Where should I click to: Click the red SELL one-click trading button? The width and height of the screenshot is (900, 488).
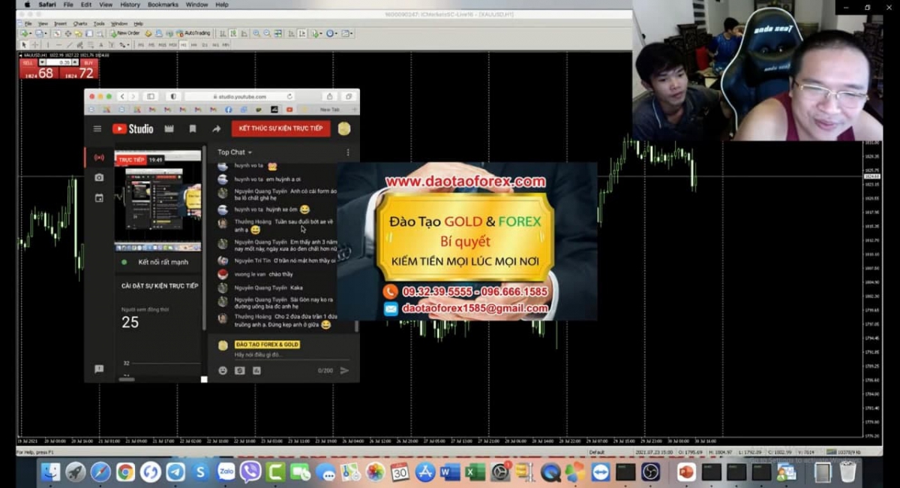tap(39, 70)
